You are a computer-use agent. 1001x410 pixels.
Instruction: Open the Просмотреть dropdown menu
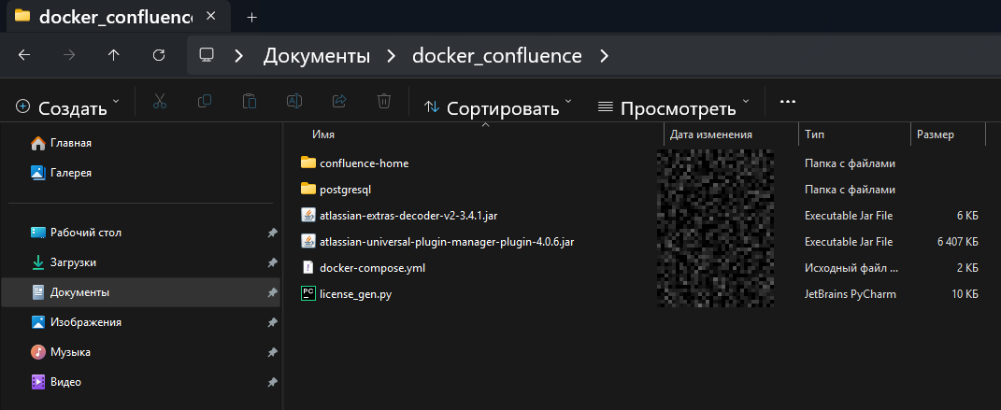pos(674,107)
